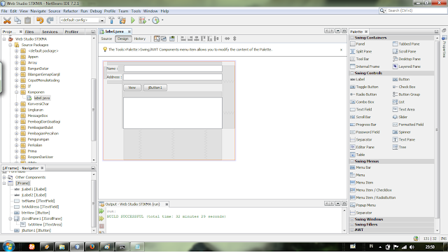Open the default config dropdown

pos(102,20)
